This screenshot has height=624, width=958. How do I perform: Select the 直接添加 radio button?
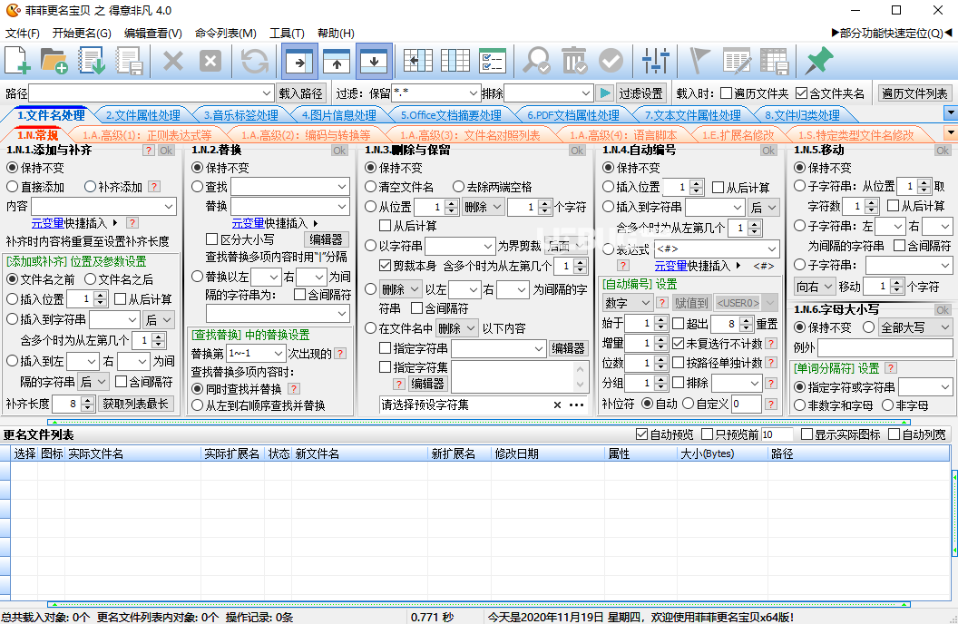tap(12, 187)
